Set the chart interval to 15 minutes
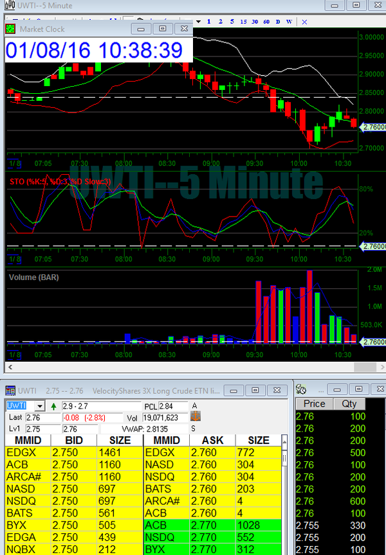 243,21
